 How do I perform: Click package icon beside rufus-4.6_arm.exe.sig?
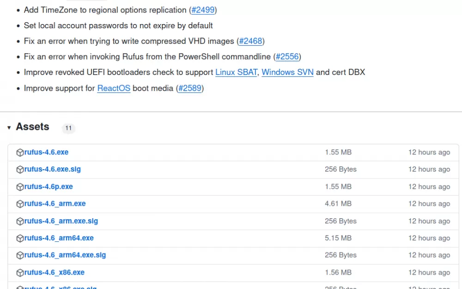[20, 221]
